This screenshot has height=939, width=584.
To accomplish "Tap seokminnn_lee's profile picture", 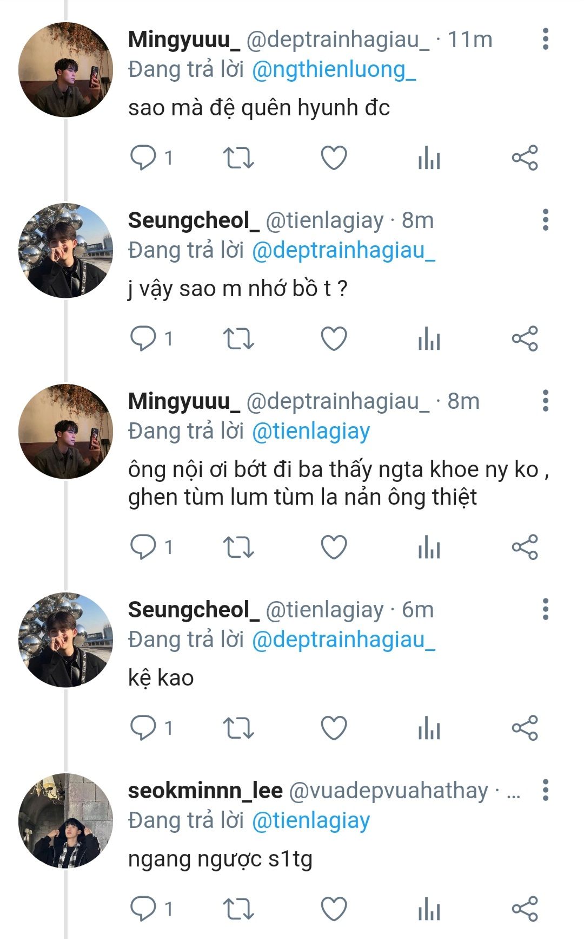I will 65,820.
